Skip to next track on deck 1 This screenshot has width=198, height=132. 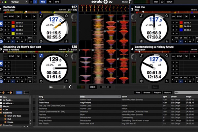pyautogui.click(x=34, y=16)
